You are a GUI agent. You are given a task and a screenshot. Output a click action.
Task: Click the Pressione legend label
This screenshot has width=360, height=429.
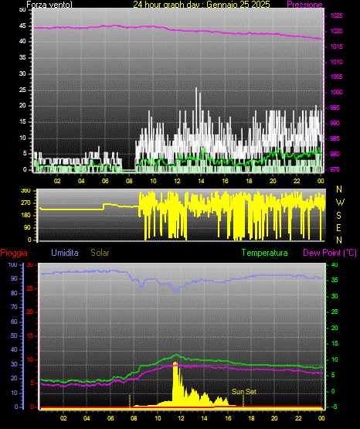click(x=304, y=5)
